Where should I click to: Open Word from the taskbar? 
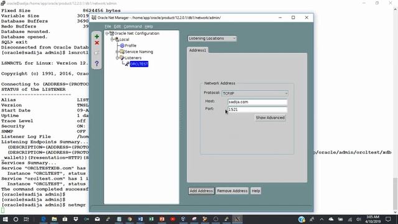pos(141,219)
